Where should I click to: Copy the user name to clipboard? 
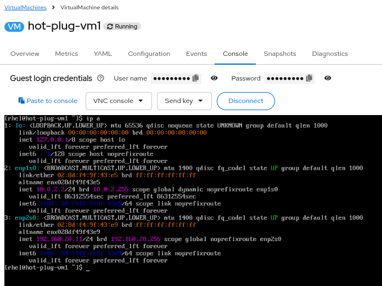click(x=195, y=78)
